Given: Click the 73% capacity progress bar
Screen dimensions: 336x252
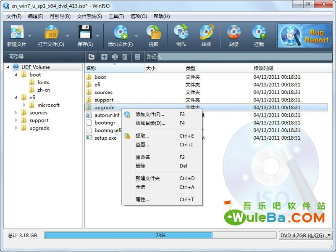Looking at the screenshot, I should coord(160,236).
